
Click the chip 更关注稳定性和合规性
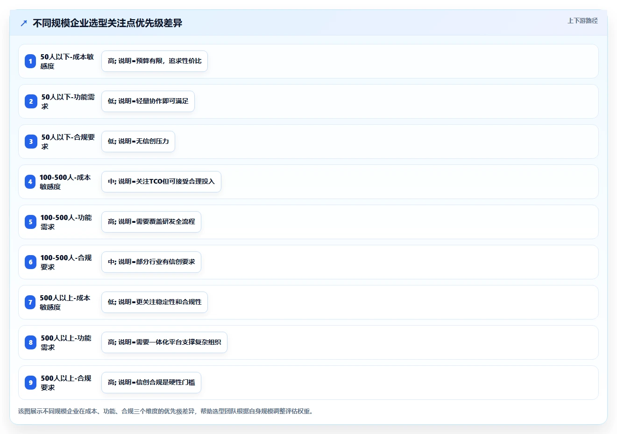pyautogui.click(x=155, y=302)
